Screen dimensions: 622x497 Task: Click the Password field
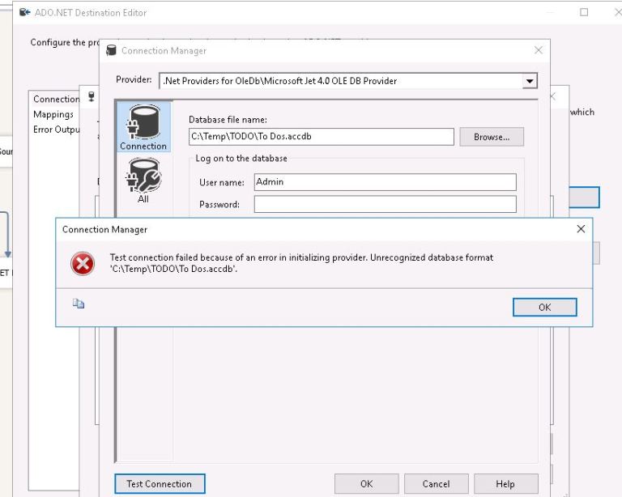[x=386, y=204]
